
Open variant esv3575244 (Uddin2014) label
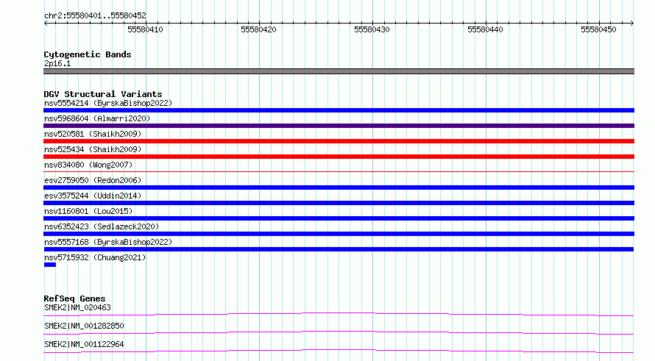[93, 196]
